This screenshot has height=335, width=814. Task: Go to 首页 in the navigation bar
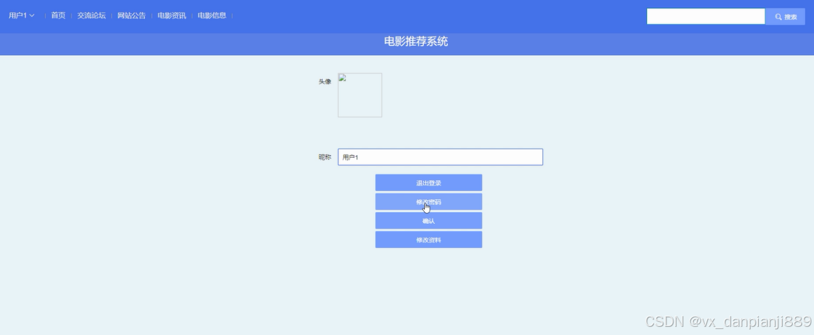point(58,16)
